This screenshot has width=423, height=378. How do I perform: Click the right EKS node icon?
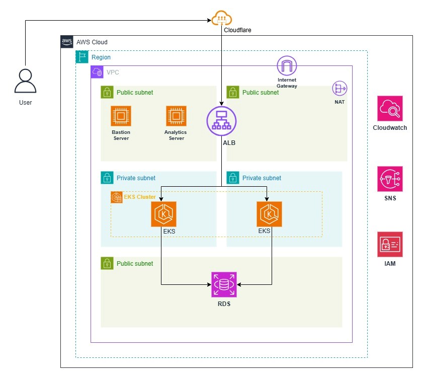click(x=269, y=214)
